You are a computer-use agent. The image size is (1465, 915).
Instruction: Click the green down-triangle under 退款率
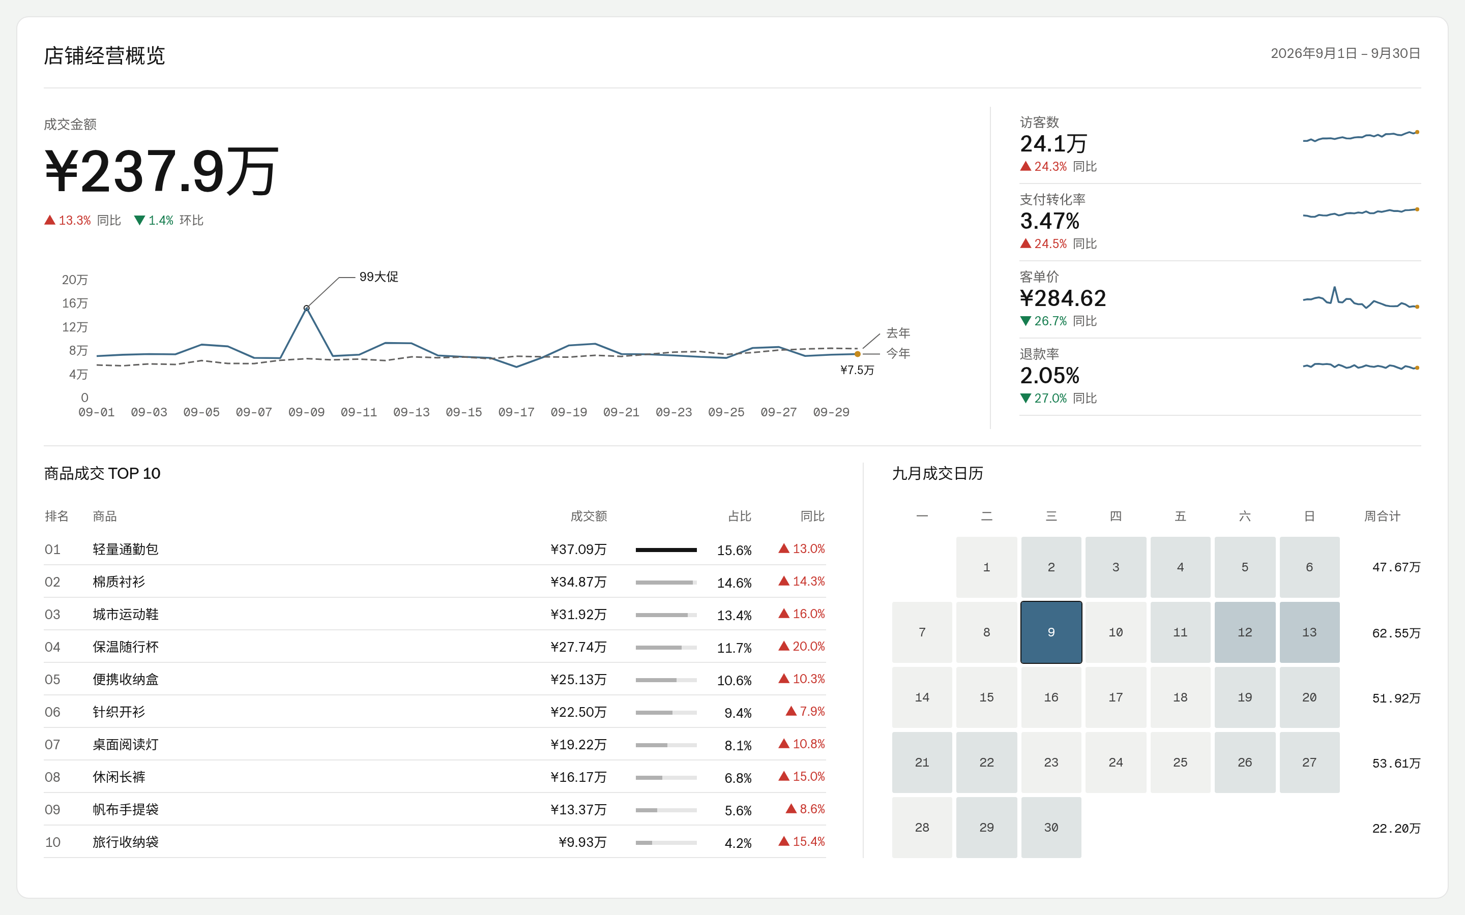1025,398
